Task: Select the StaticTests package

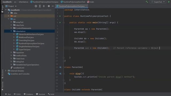Action: coord(20,59)
